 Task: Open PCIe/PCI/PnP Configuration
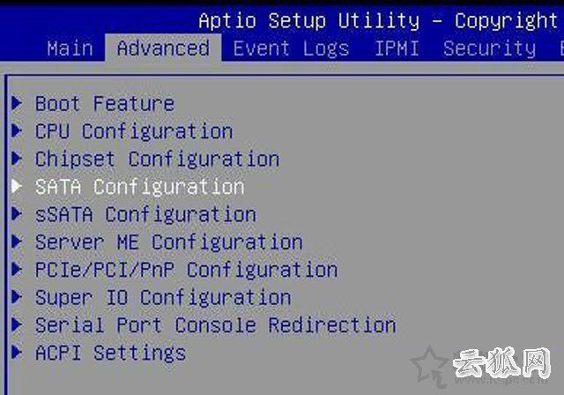click(x=186, y=269)
